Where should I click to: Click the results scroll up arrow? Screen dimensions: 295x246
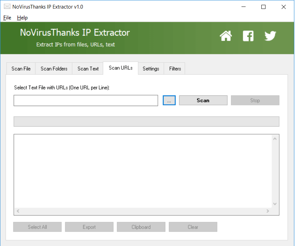coord(275,139)
